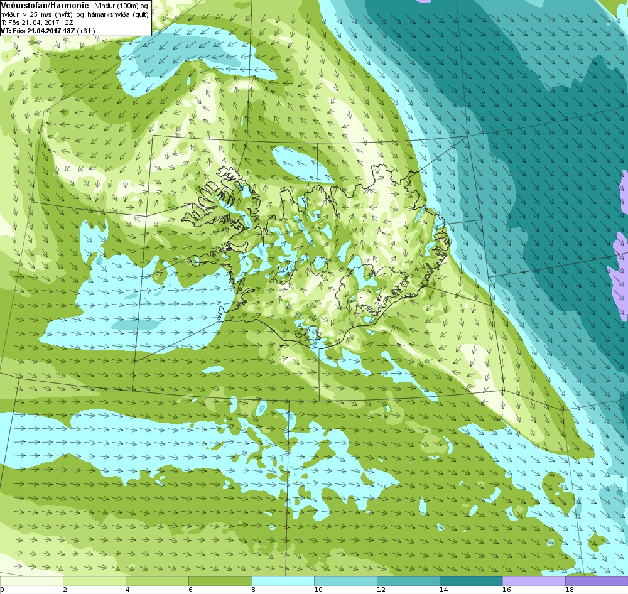The image size is (628, 594).
Task: Click the '(+6 h)' forecast offset text
Action: coord(86,31)
